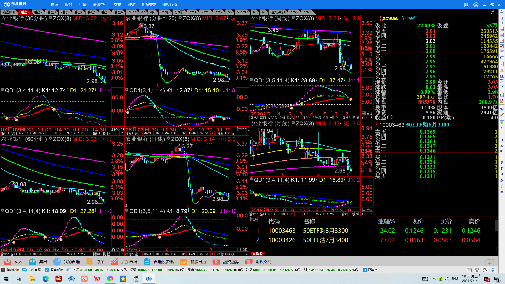Click the blue 卖出 sell icon

32,262
